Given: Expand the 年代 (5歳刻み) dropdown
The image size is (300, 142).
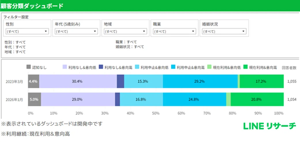Looking at the screenshot, I should tap(76, 32).
